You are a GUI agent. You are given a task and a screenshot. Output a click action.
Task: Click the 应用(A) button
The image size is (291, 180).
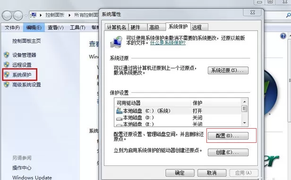pos(243,173)
